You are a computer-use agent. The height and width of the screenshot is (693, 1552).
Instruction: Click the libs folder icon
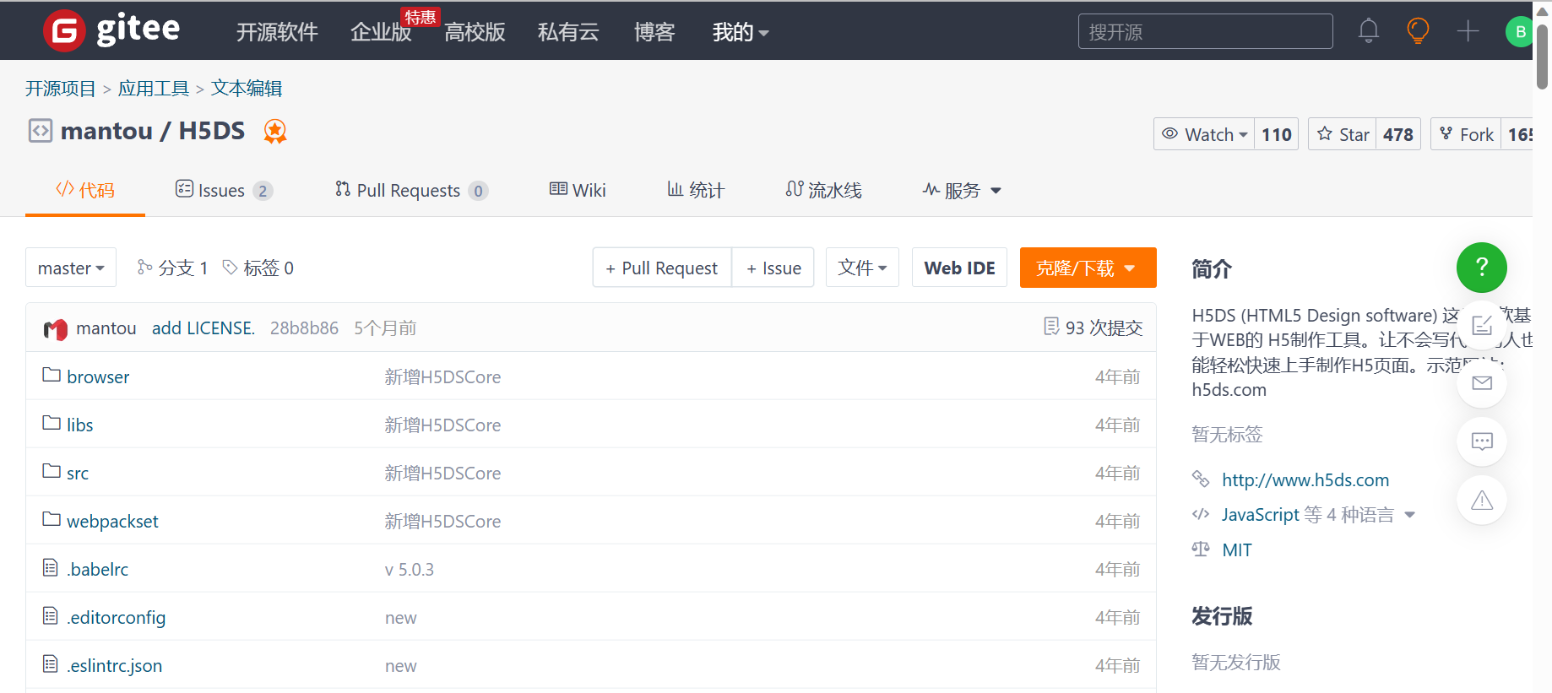52,423
